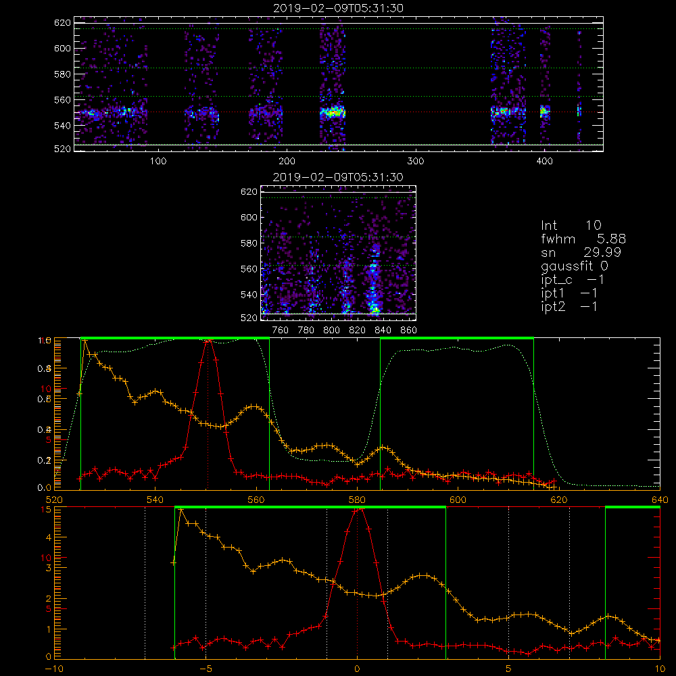This screenshot has height=676, width=676.
Task: Click x-axis label '200' under top spectrogram
Action: click(x=287, y=162)
